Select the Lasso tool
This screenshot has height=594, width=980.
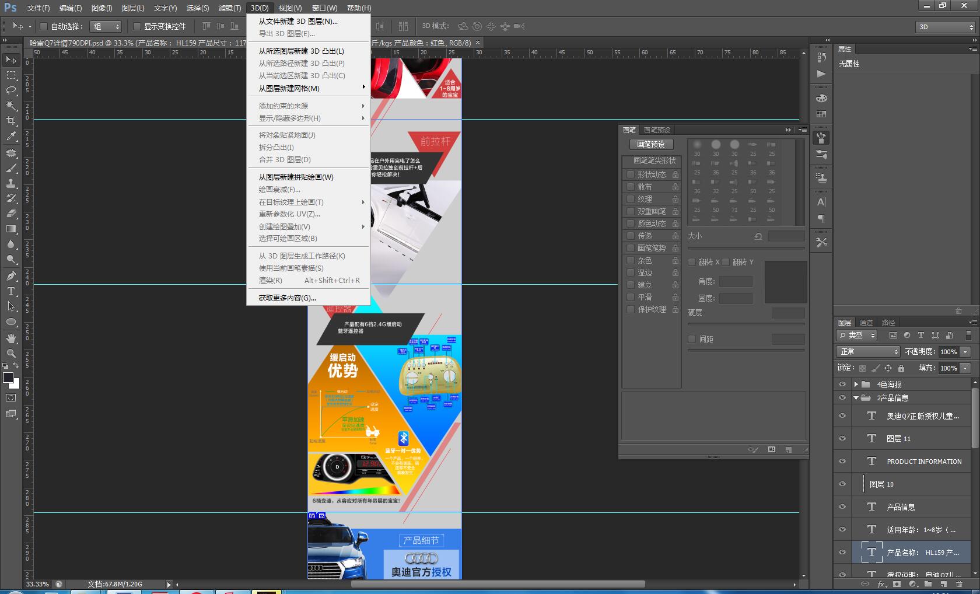point(11,90)
